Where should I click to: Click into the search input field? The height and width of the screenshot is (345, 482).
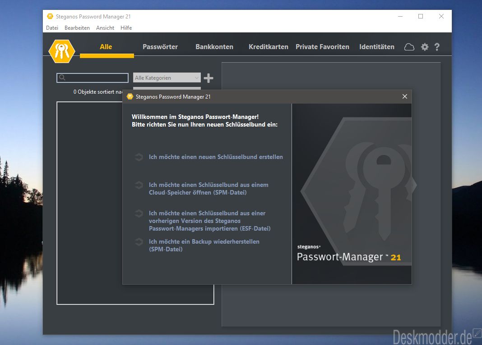point(93,78)
